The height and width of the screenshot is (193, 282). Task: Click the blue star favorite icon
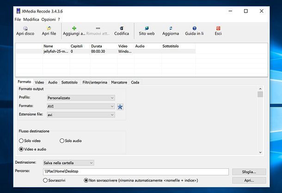tap(120, 107)
